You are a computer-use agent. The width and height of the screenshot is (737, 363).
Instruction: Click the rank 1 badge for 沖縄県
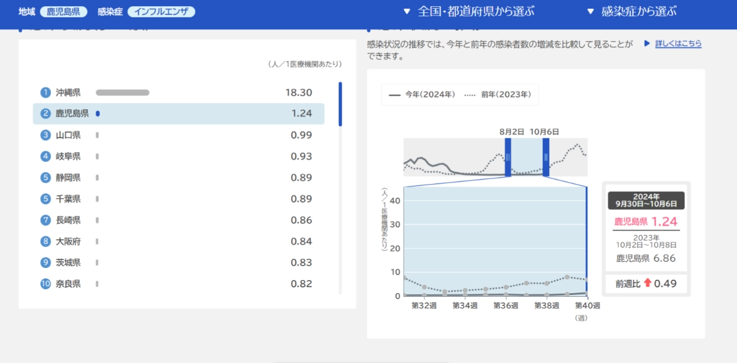click(x=45, y=93)
